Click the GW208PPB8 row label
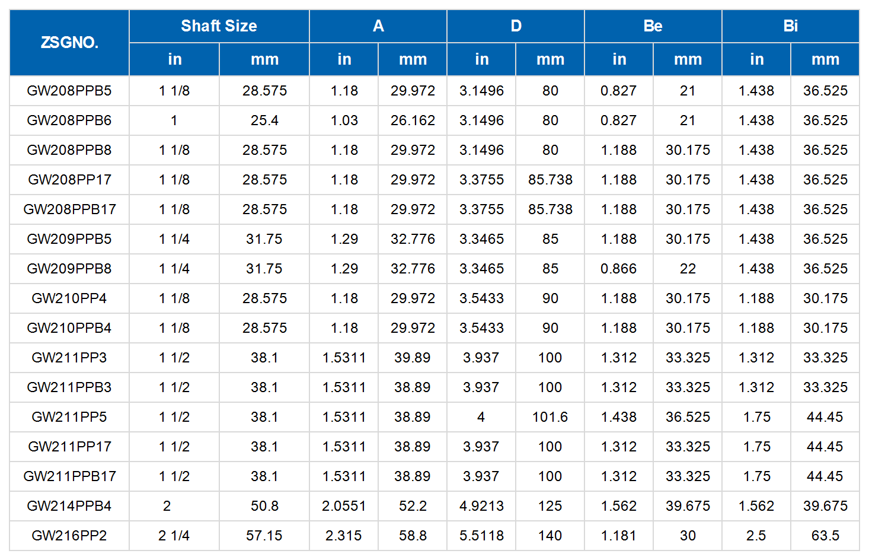This screenshot has width=869, height=560. [69, 150]
